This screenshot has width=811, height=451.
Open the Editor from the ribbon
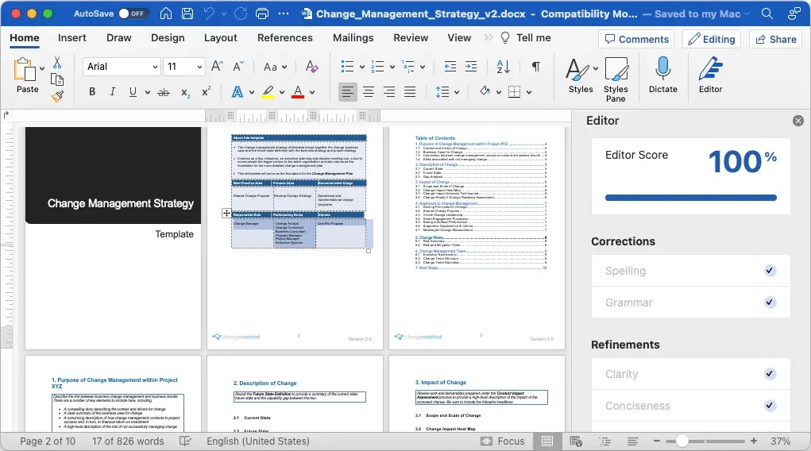click(x=711, y=75)
